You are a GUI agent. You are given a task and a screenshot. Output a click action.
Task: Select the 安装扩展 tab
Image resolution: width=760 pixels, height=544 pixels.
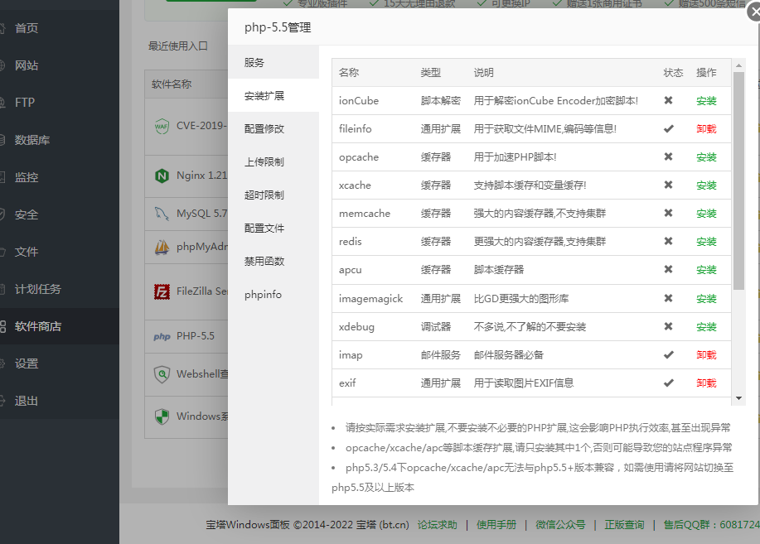(274, 95)
